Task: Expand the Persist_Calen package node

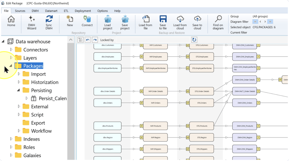Action: pos(26,98)
